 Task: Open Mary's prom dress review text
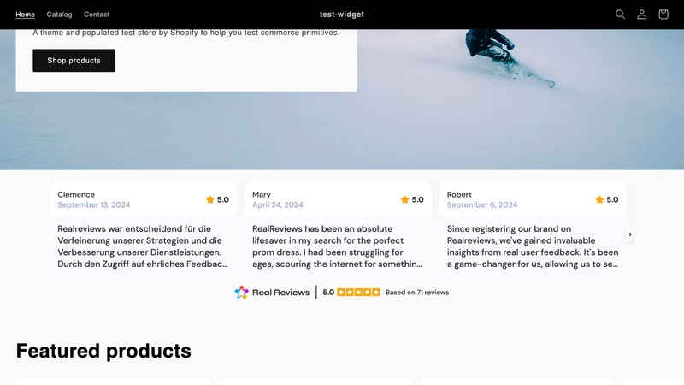337,246
